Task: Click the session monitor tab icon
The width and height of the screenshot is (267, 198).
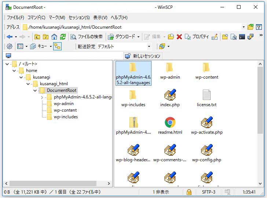Action: pos(8,55)
